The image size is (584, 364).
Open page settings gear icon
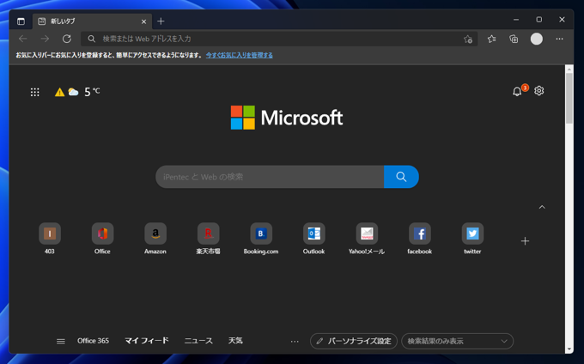click(539, 91)
